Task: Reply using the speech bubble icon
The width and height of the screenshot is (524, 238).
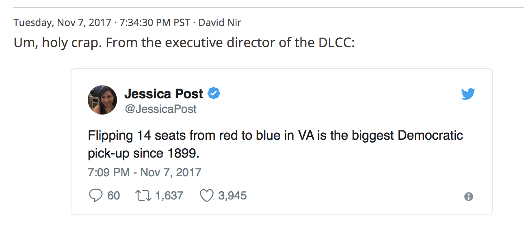Action: point(95,196)
